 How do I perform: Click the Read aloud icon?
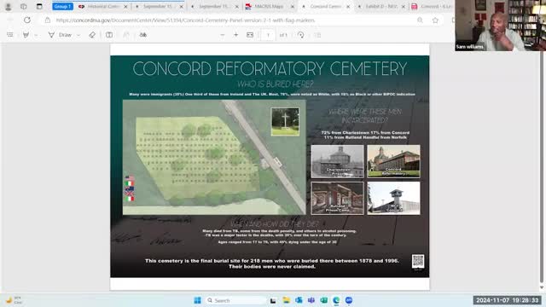(126, 35)
